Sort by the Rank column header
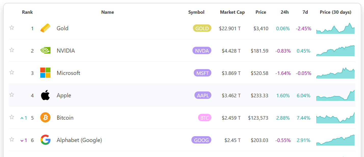Viewport: 364px width, 157px height. [27, 12]
